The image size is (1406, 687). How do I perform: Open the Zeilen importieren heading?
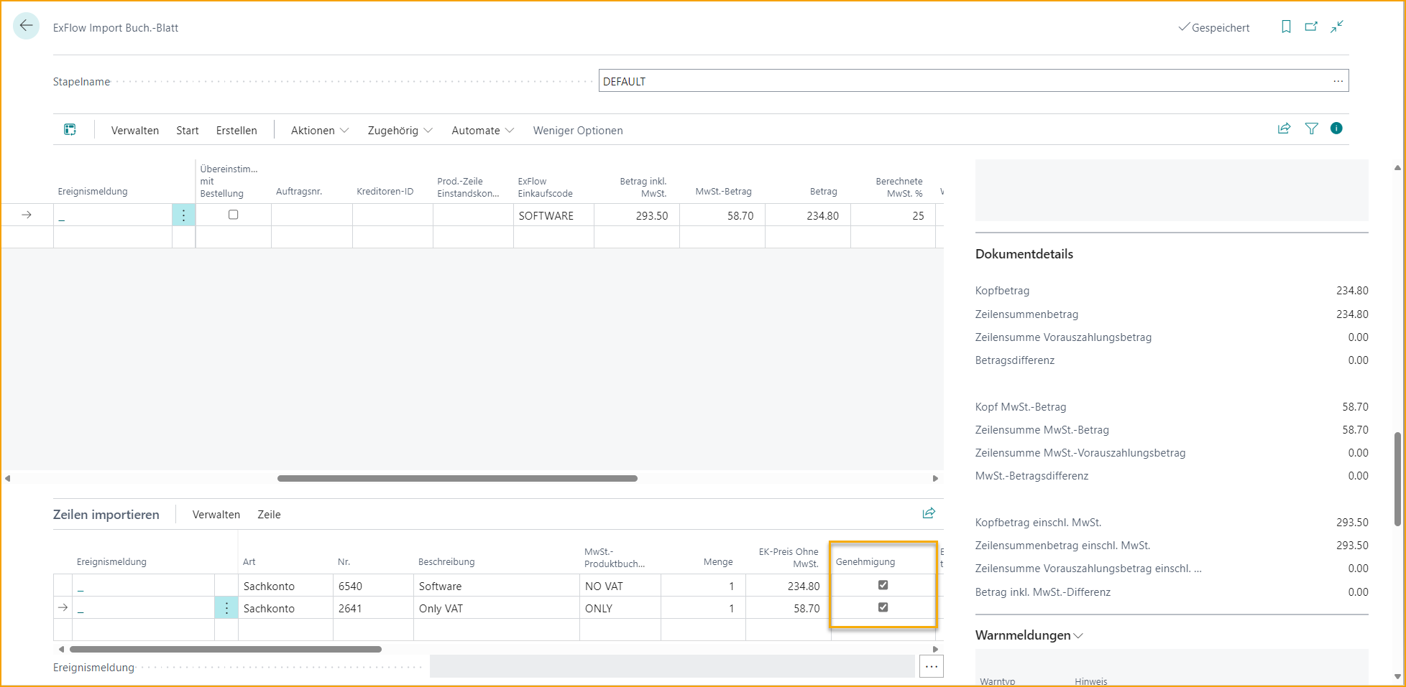pos(106,515)
